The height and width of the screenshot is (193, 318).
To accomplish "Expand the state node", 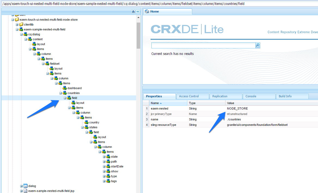I will coord(104,157).
